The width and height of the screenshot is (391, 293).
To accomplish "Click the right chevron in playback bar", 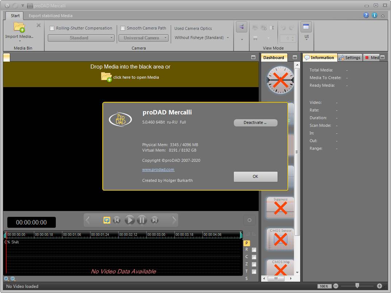I will tap(174, 220).
